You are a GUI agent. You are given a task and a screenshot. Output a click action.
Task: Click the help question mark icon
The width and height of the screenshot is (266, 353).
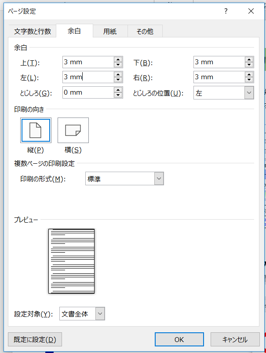[x=226, y=11]
